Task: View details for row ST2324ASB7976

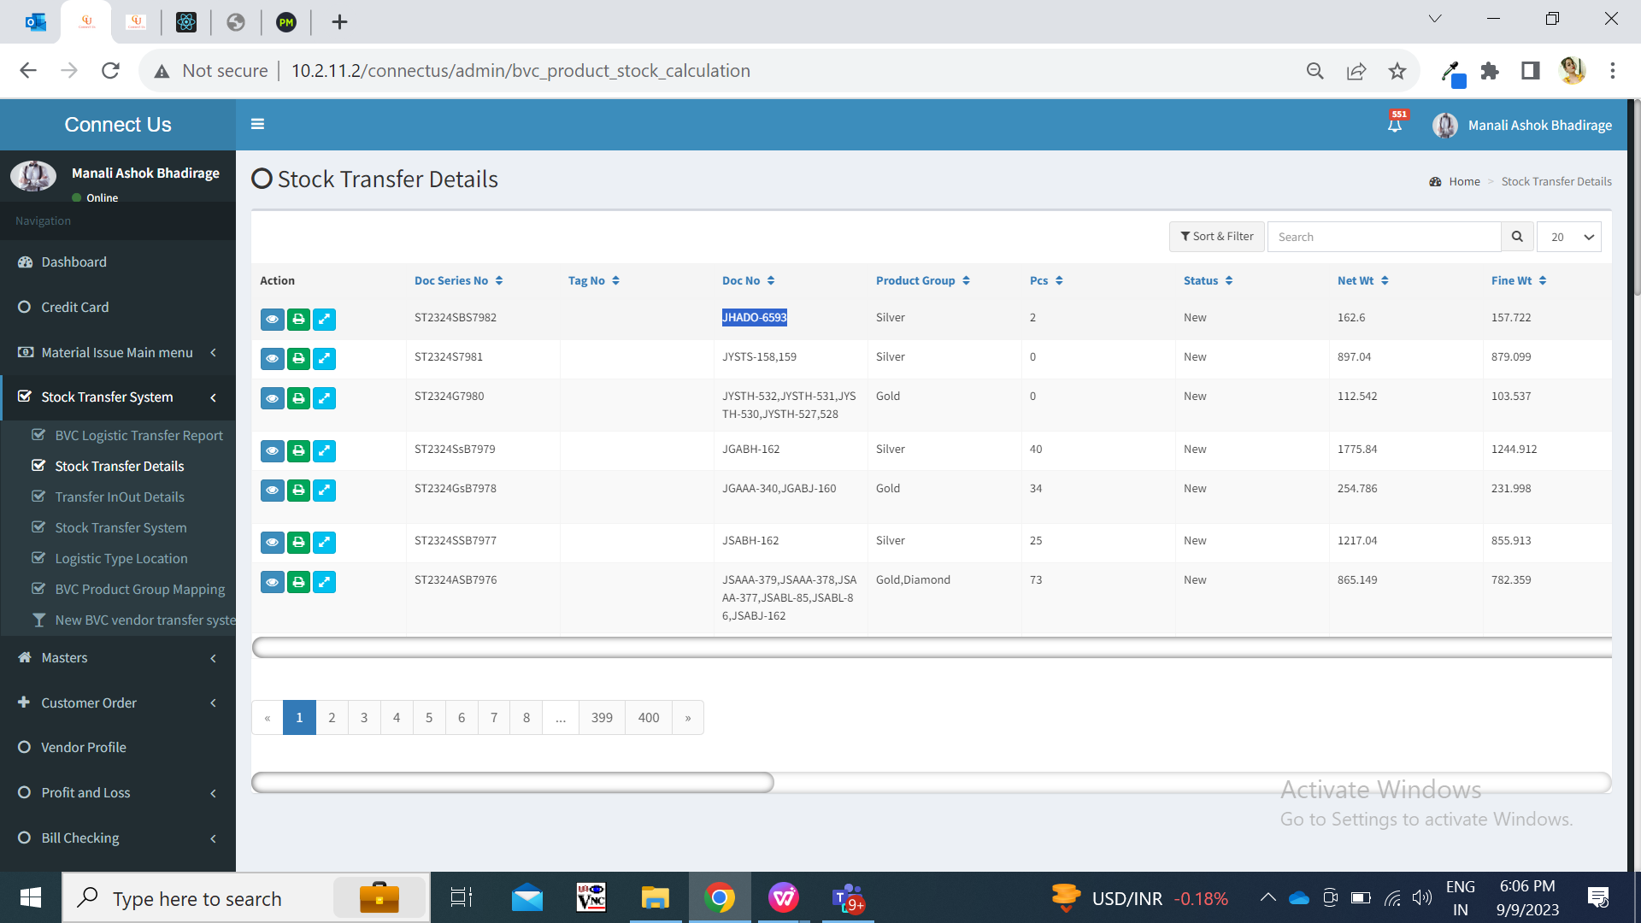Action: click(x=272, y=582)
